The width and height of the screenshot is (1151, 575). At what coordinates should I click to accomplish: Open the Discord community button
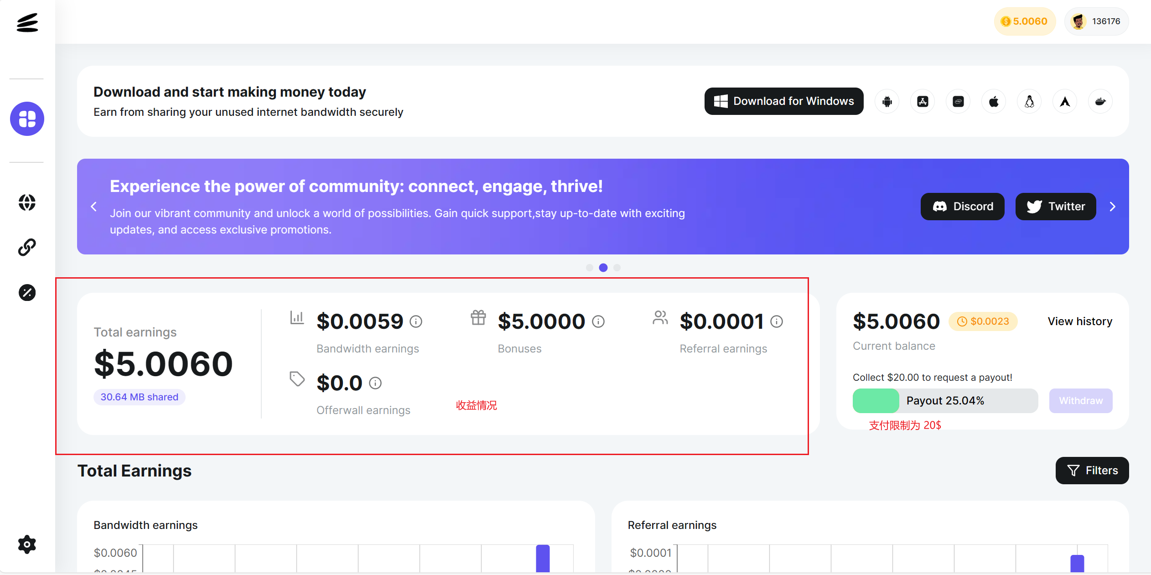tap(963, 207)
